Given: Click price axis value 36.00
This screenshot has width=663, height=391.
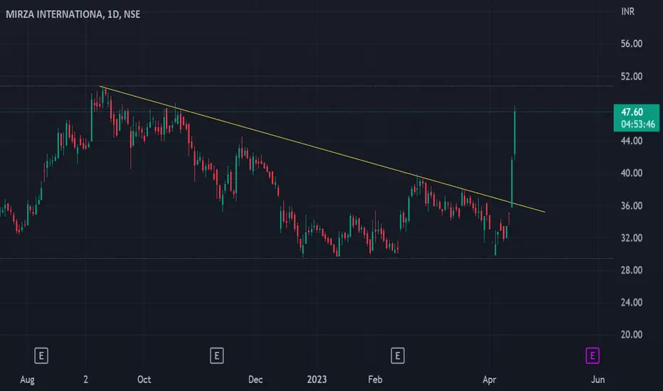Looking at the screenshot, I should [x=631, y=206].
